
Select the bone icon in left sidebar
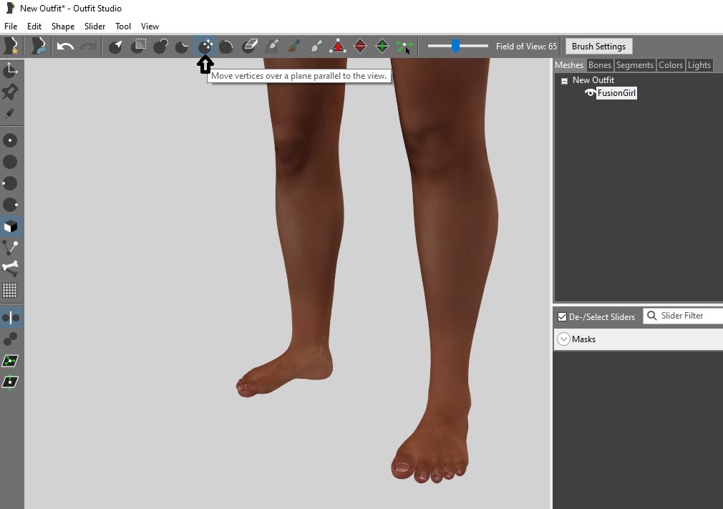coord(10,268)
